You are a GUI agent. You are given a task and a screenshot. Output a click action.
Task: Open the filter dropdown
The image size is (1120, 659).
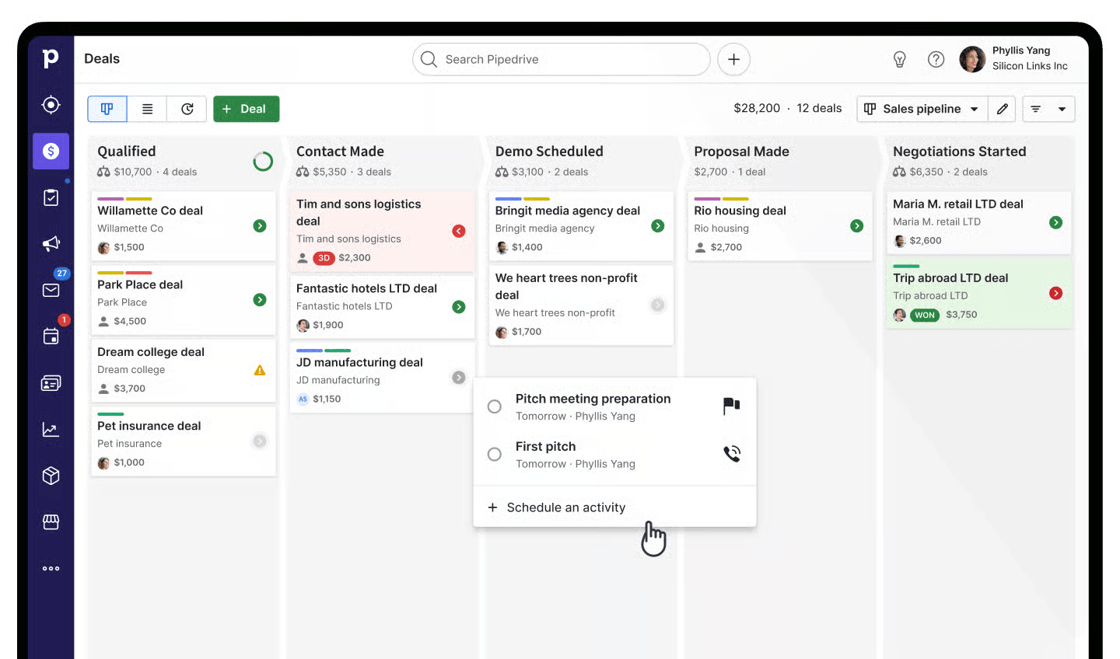[x=1048, y=109]
